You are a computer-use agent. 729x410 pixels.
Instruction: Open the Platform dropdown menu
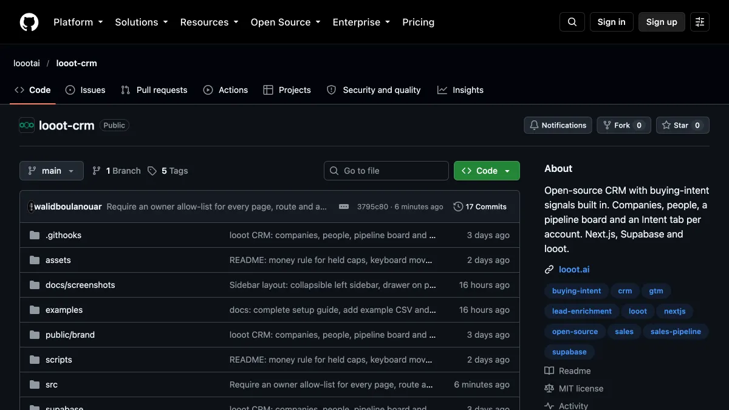click(x=78, y=22)
